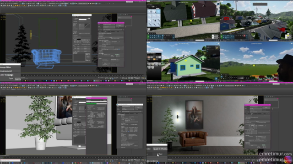The height and width of the screenshot is (164, 293).
Task: Click Render in the bottom-right window's Render Setup
Action: 266,108
